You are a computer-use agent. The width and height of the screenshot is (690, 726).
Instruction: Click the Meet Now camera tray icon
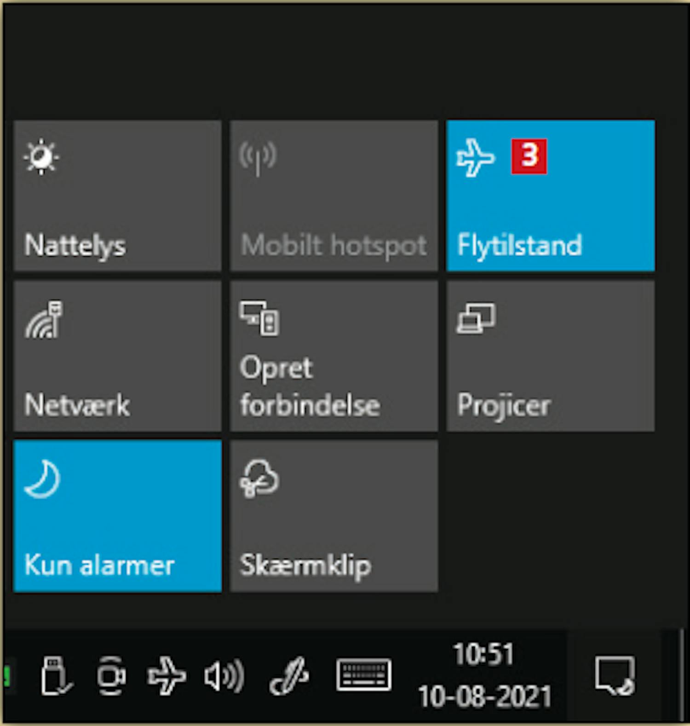(x=111, y=676)
